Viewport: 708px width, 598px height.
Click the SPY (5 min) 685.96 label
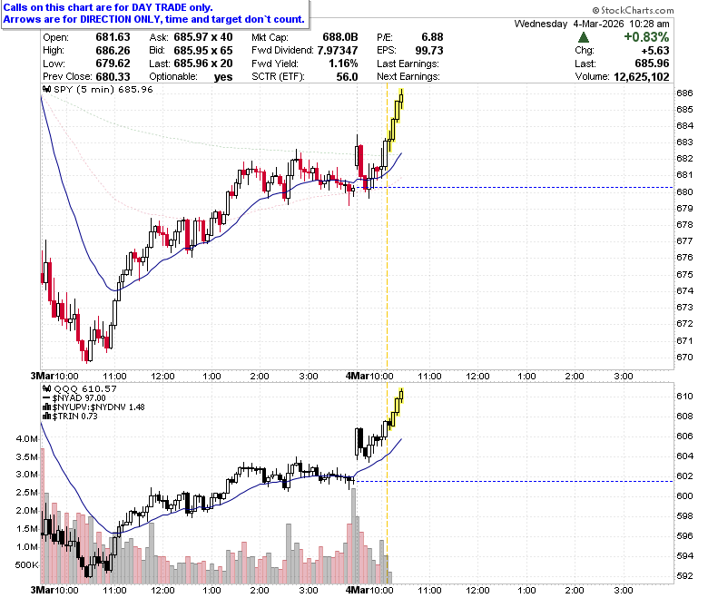[103, 89]
